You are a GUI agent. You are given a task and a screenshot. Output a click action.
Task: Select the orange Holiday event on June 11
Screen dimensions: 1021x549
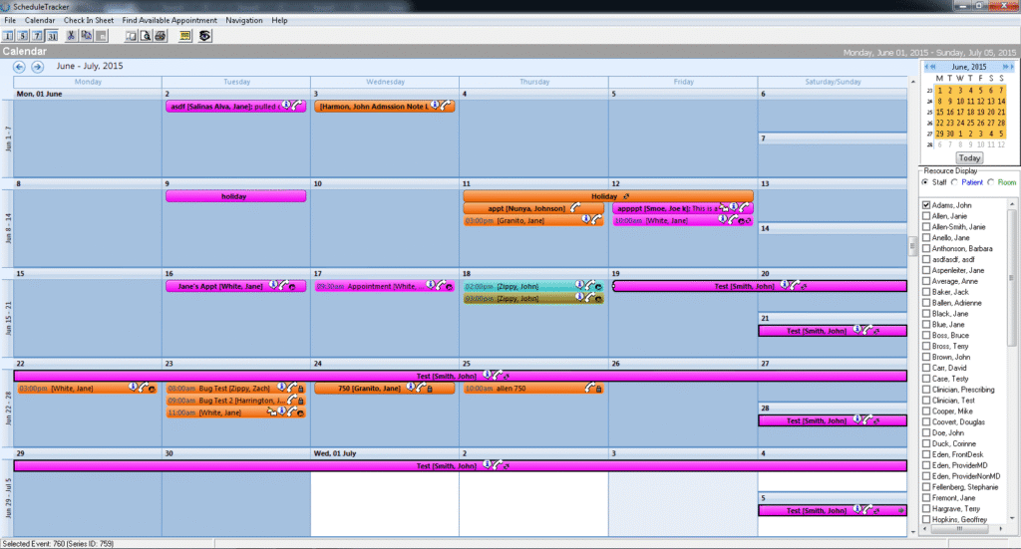[608, 196]
